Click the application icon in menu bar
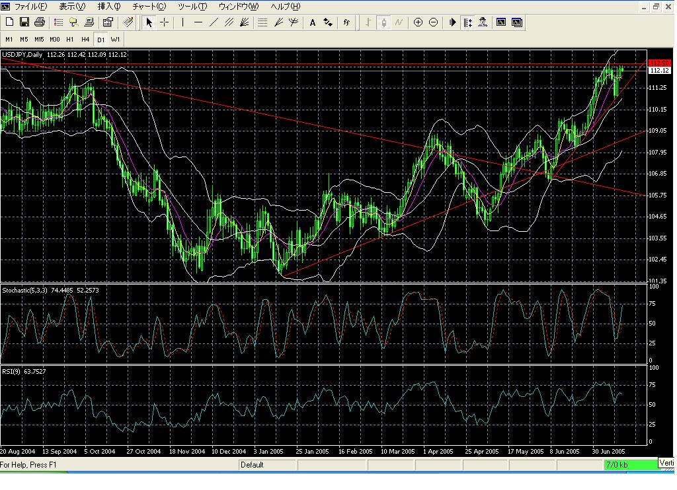Screen dimensions: 677x490 pos(5,7)
